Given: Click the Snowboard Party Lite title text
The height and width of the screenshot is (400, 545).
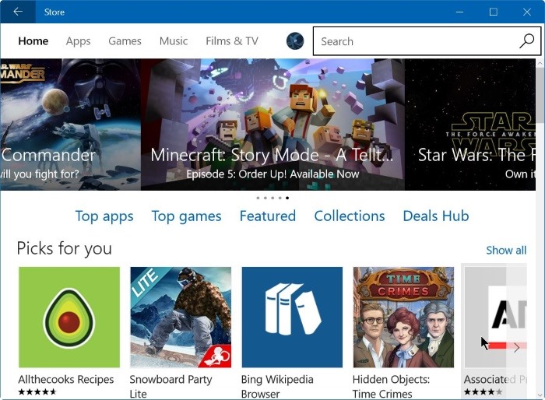Looking at the screenshot, I should [171, 387].
